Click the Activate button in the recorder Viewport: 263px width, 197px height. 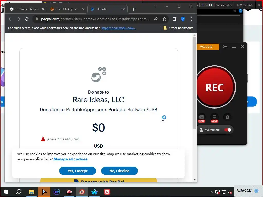pyautogui.click(x=208, y=47)
